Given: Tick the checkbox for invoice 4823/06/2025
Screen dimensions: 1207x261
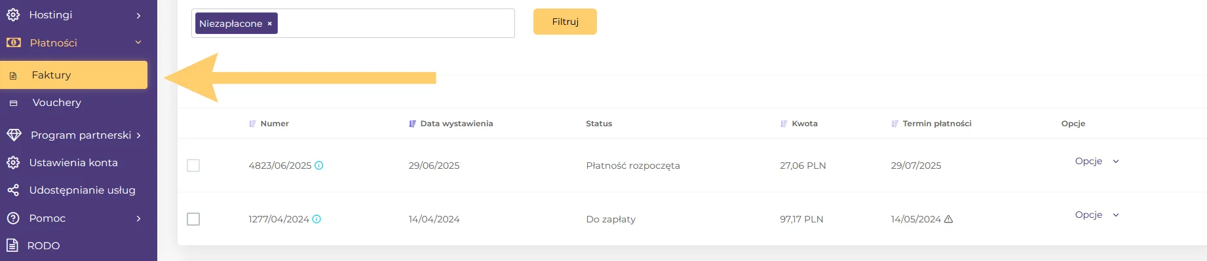Looking at the screenshot, I should (193, 165).
